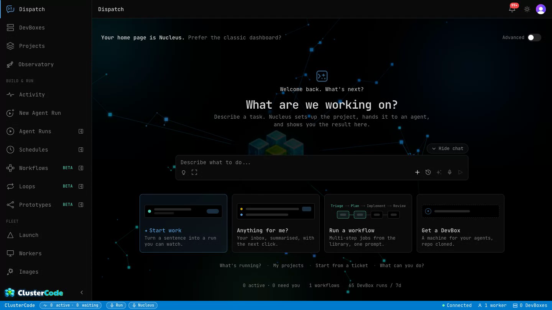
Task: Click Connected status indicator
Action: tap(457, 305)
